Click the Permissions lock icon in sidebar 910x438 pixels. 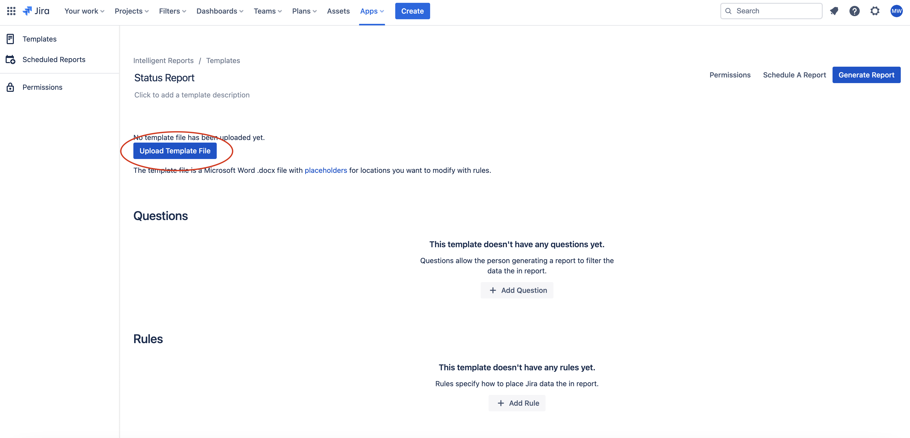(10, 87)
